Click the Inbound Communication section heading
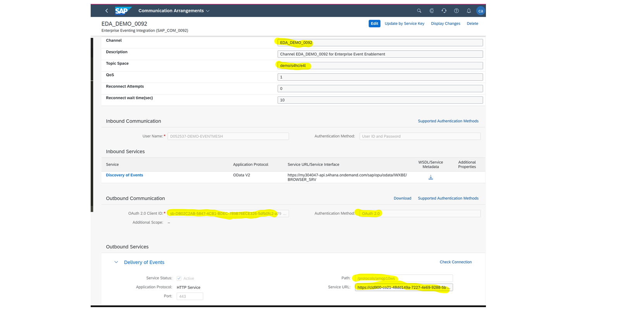620x311 pixels. 133,121
